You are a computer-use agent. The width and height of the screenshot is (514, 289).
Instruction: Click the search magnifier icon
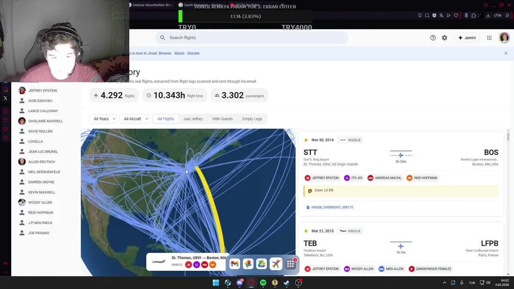click(x=162, y=38)
